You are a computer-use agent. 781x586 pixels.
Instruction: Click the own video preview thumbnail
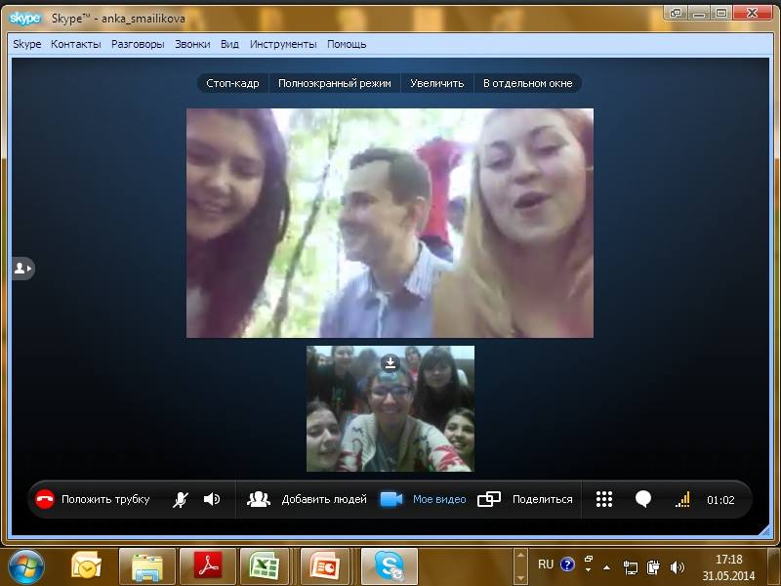coord(390,408)
